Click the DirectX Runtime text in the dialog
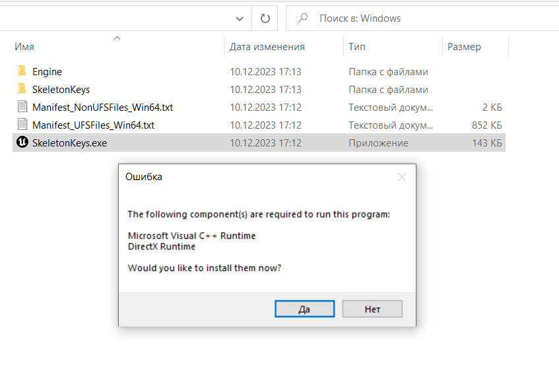Viewport: 559px width, 380px height. pyautogui.click(x=162, y=246)
